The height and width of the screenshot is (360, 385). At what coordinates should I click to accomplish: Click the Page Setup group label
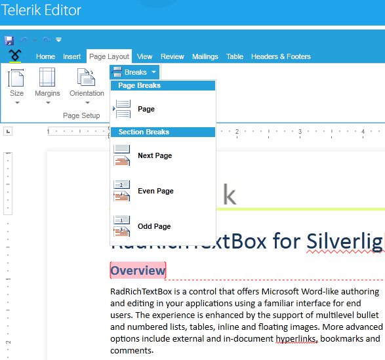coord(81,115)
